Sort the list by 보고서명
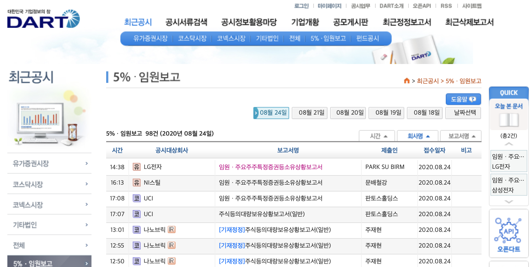Screen dimensions: 532x267 point(461,136)
